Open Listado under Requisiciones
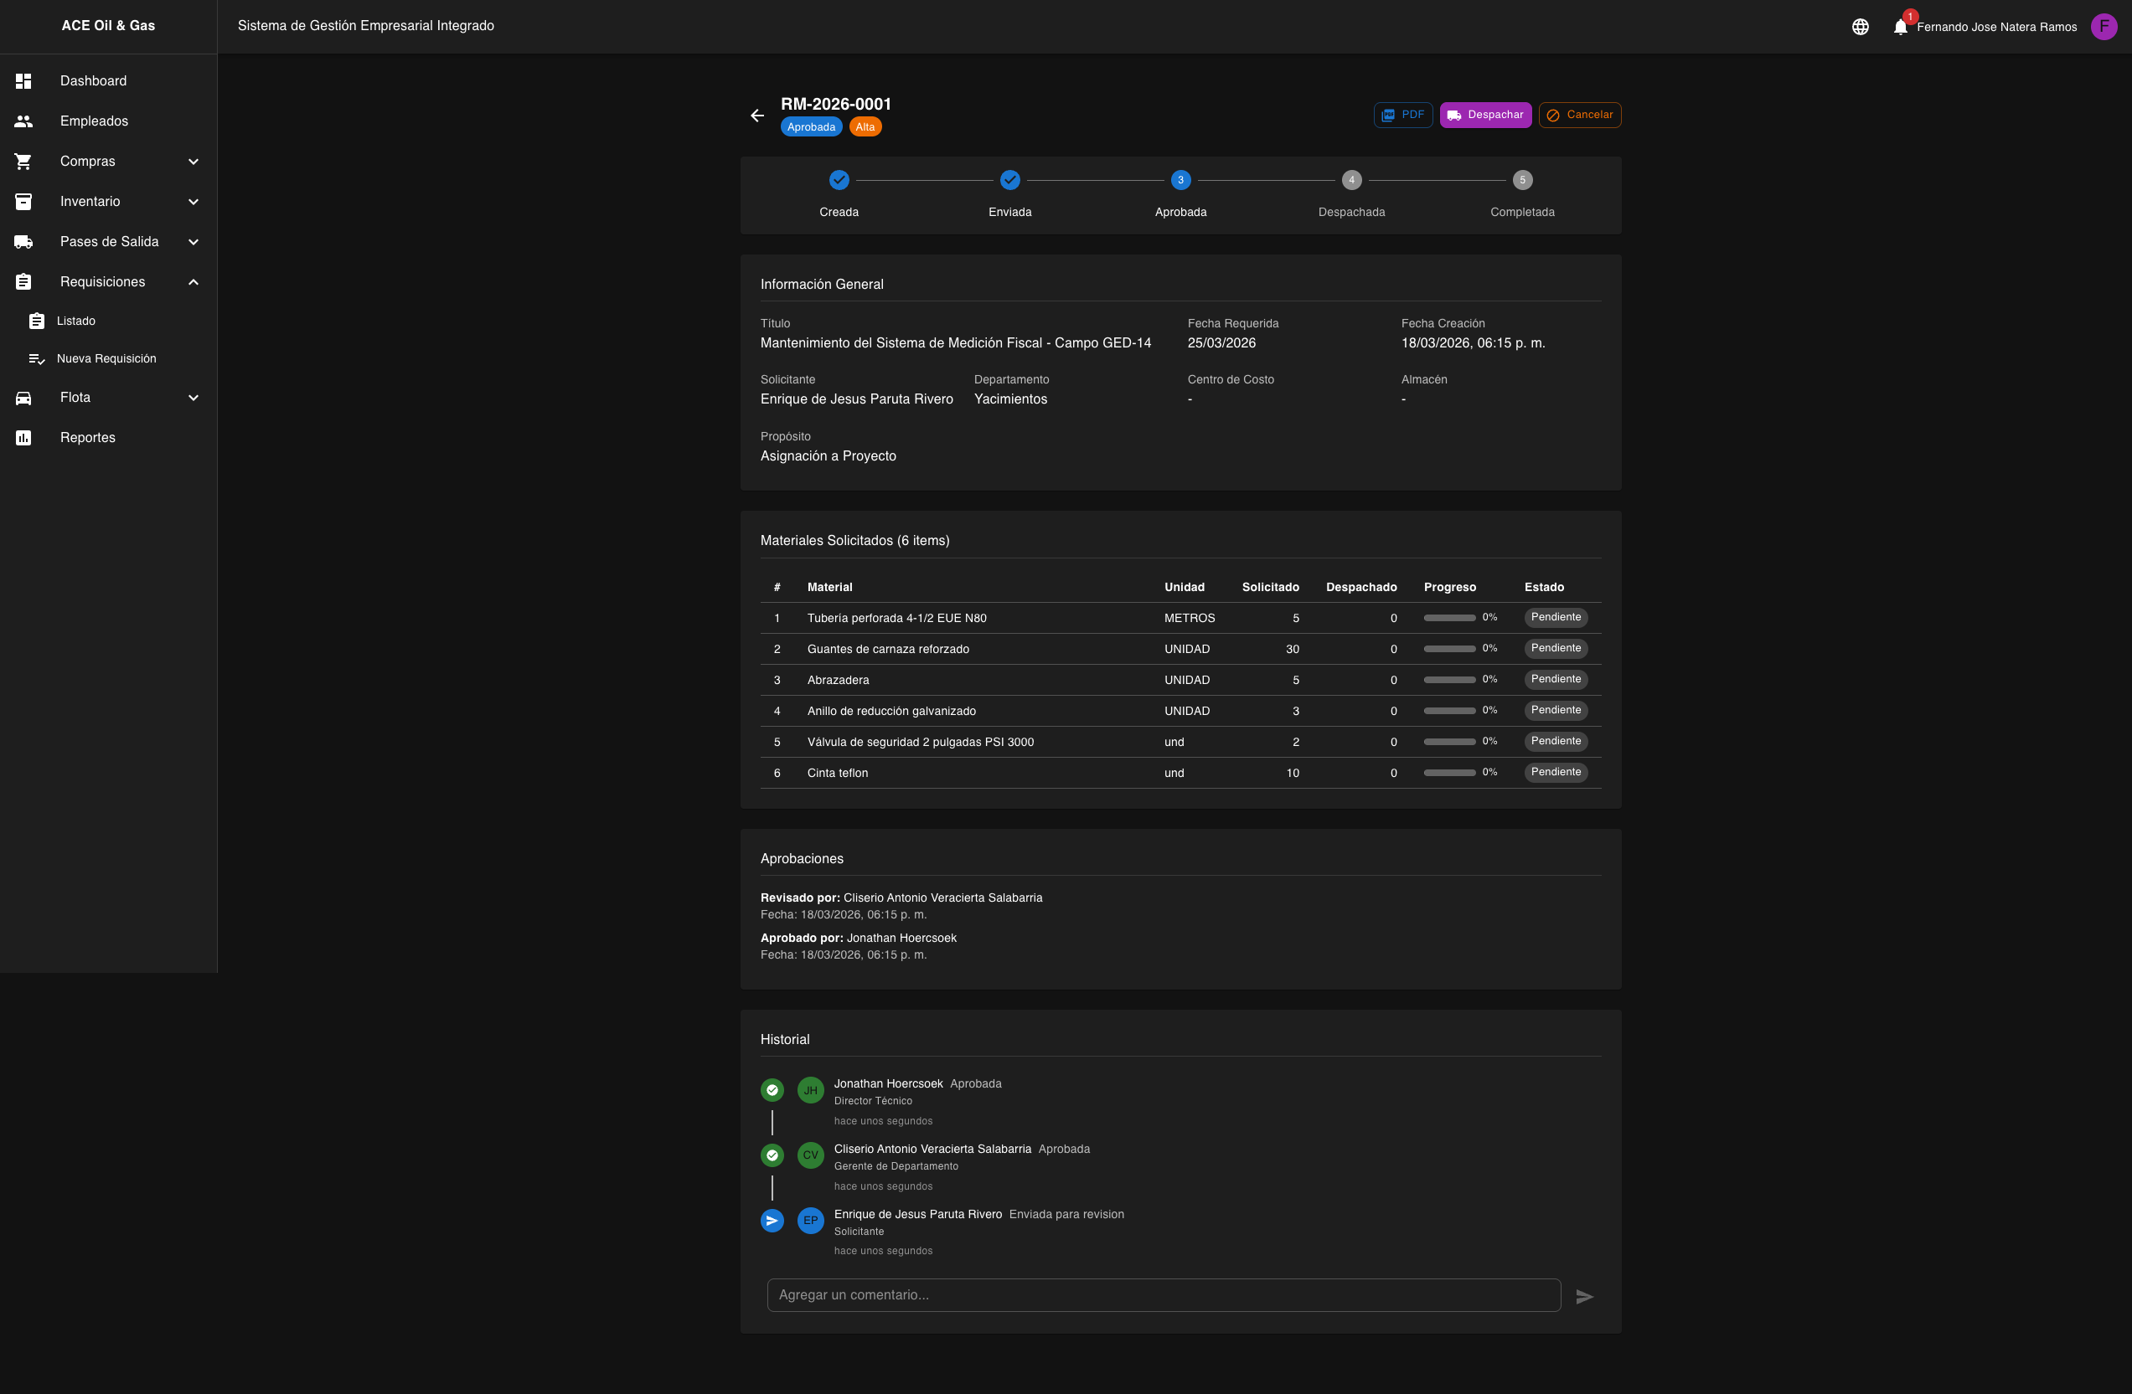2132x1394 pixels. click(76, 321)
